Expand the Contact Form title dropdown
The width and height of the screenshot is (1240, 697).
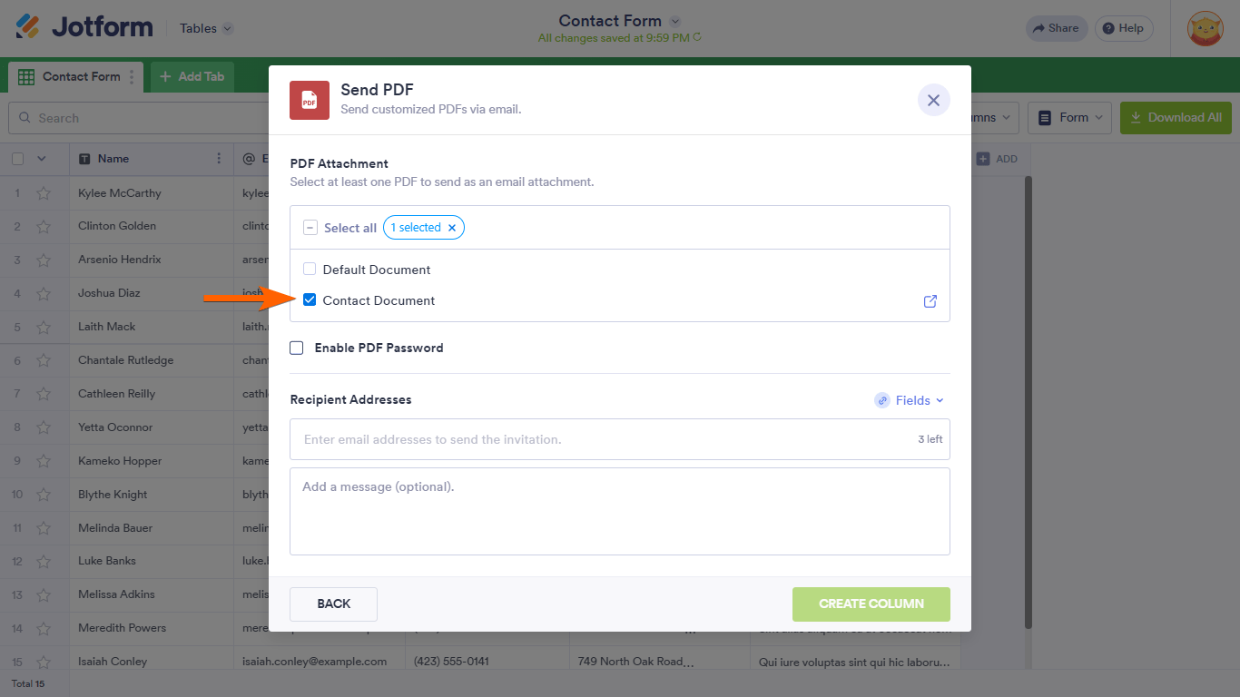(x=674, y=21)
